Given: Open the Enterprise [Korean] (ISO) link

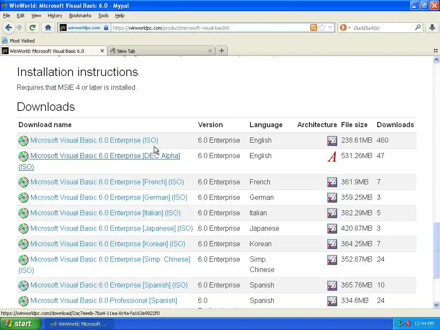Looking at the screenshot, I should 107,244.
